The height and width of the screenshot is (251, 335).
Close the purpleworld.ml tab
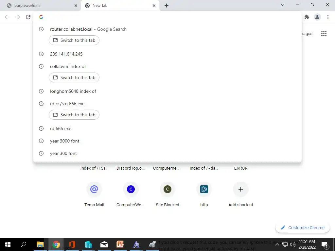[x=76, y=6]
